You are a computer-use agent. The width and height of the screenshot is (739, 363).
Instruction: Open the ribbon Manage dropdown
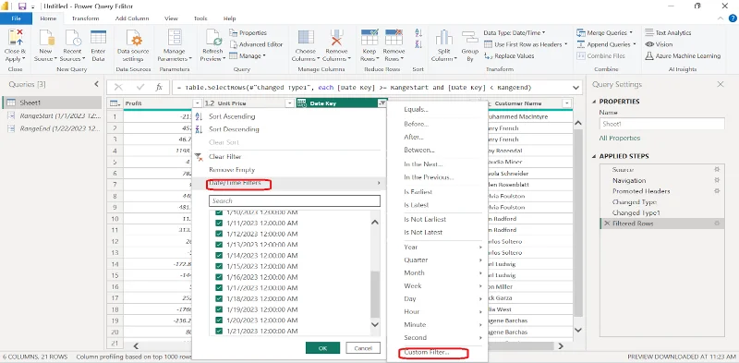pyautogui.click(x=248, y=55)
